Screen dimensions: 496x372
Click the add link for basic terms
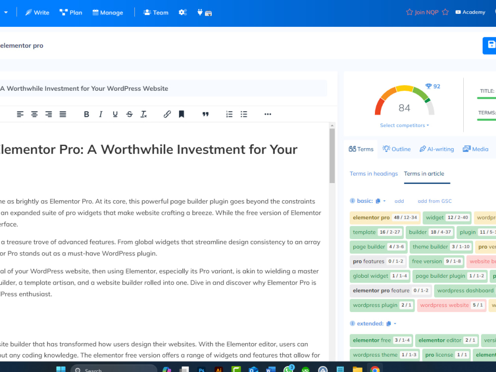(x=399, y=201)
